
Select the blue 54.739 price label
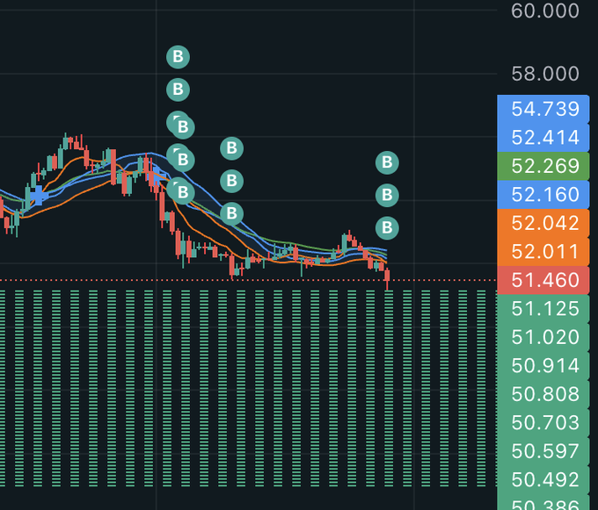coord(543,109)
